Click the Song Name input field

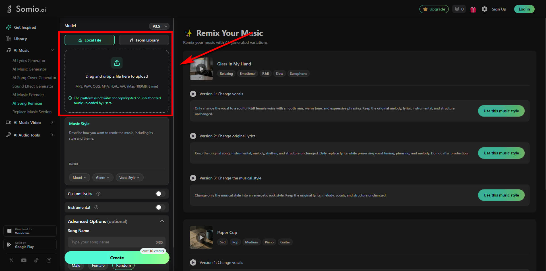coord(117,242)
